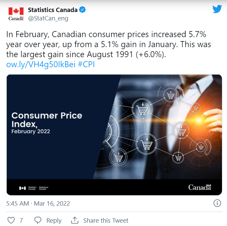Click the #CPI hashtag

(x=86, y=65)
